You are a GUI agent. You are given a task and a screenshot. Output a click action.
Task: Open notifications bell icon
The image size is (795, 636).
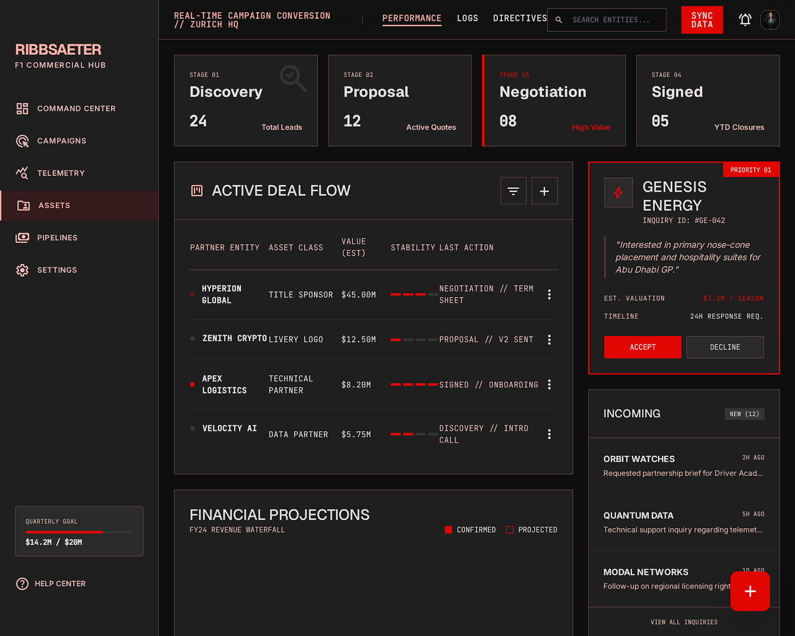[x=745, y=20]
